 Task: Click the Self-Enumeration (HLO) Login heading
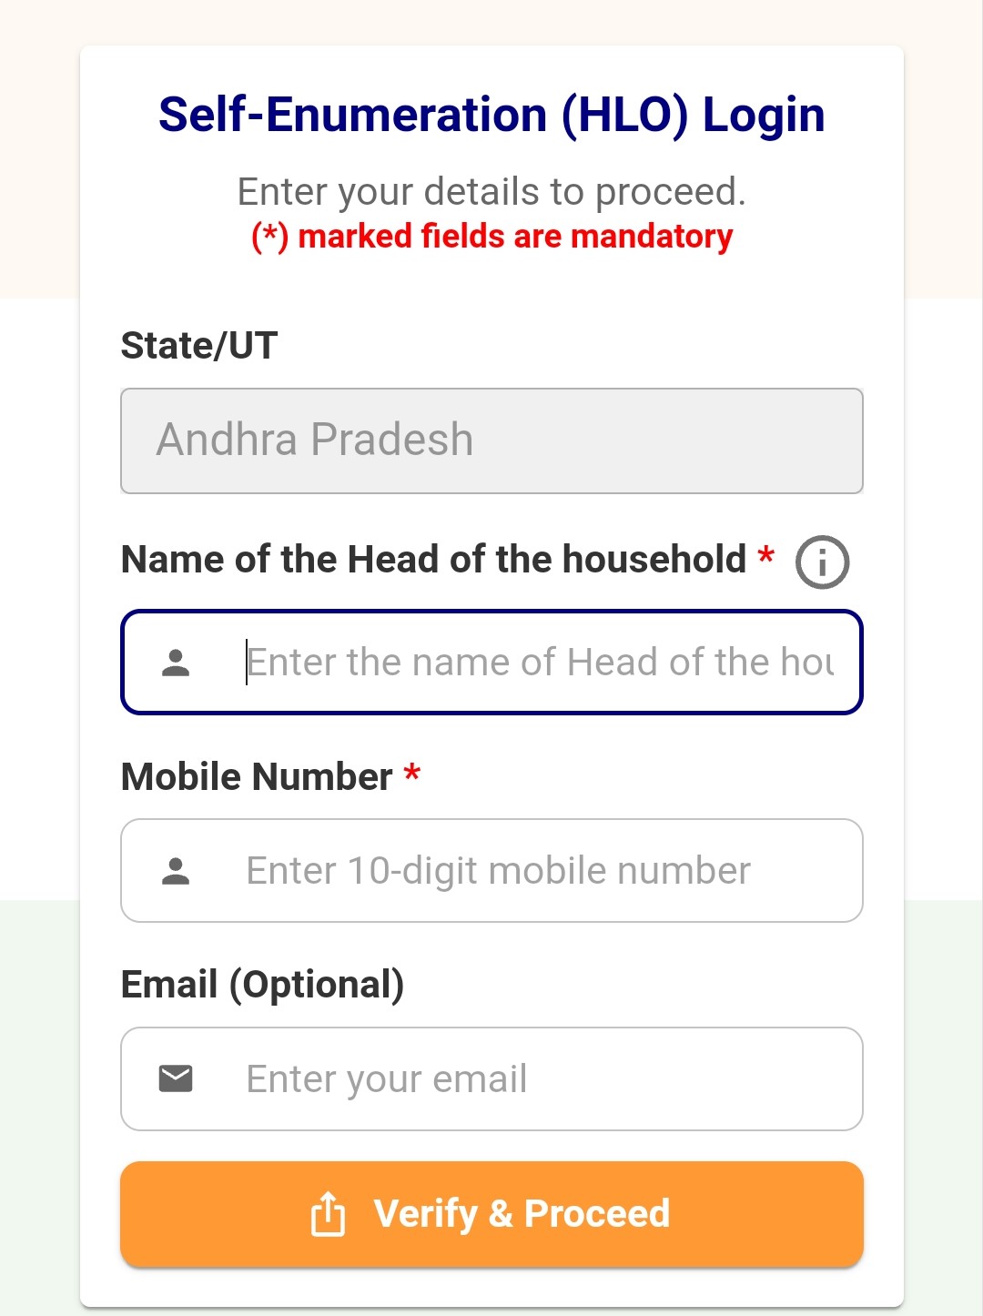[x=491, y=113]
